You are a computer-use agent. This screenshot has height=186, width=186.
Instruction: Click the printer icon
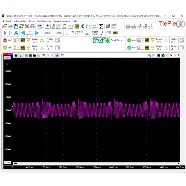pyautogui.click(x=32, y=26)
